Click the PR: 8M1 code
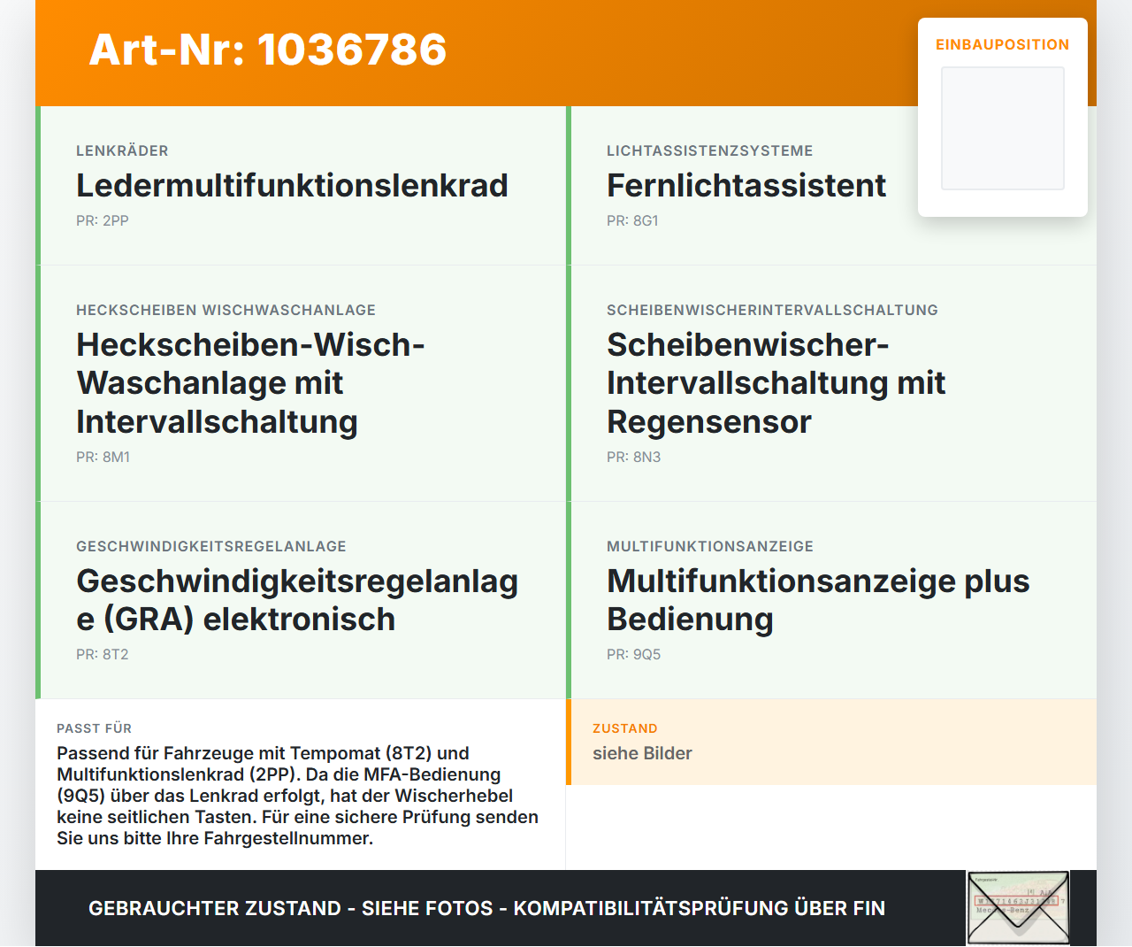Screen dimensions: 1132x947 coord(103,457)
